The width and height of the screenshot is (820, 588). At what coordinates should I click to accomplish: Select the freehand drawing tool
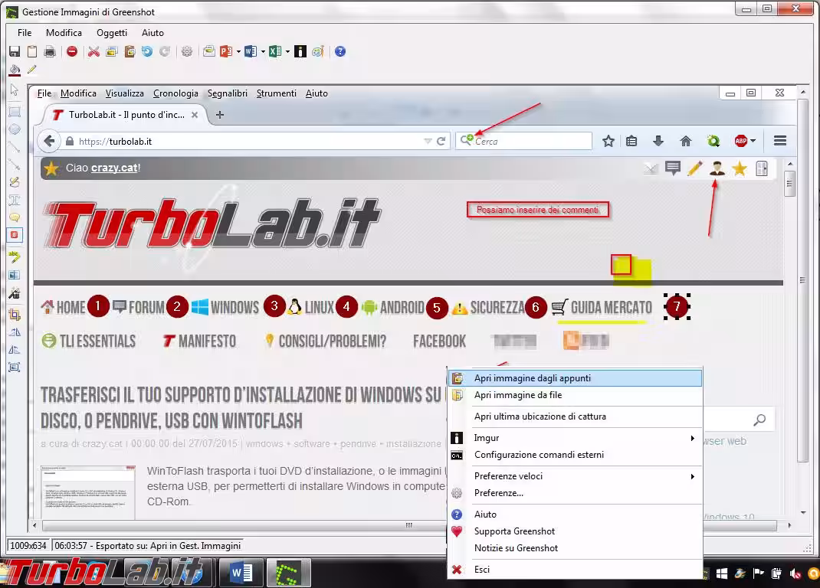pyautogui.click(x=15, y=182)
